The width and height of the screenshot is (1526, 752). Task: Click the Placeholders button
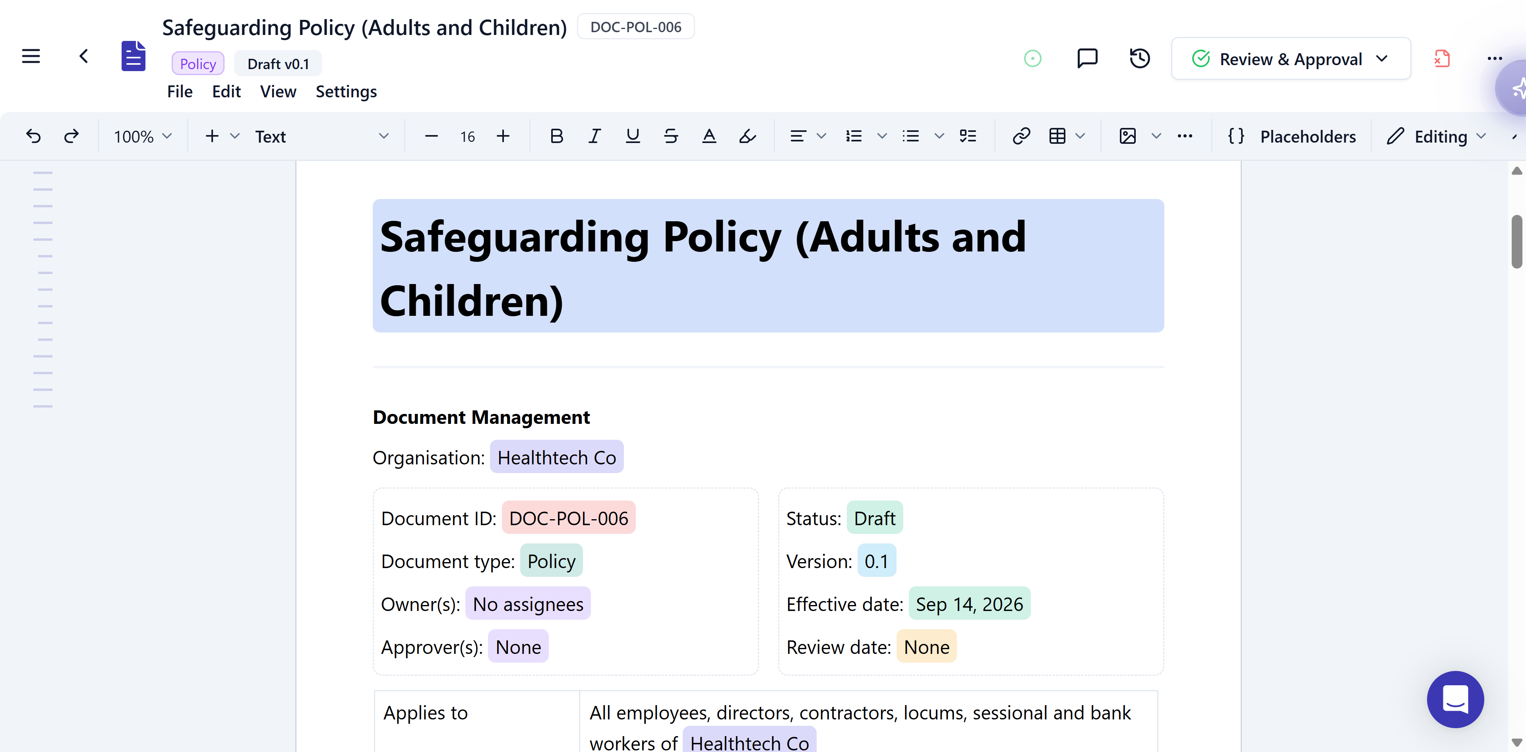(1292, 137)
